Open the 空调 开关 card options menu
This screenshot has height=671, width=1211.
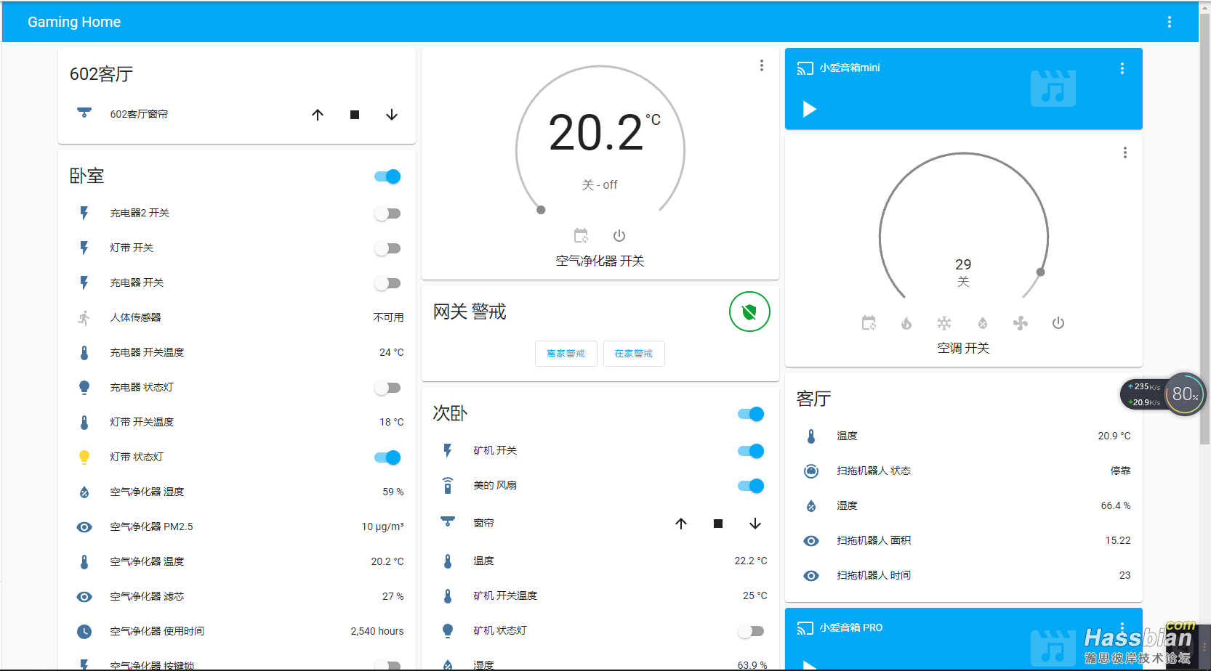point(1125,152)
